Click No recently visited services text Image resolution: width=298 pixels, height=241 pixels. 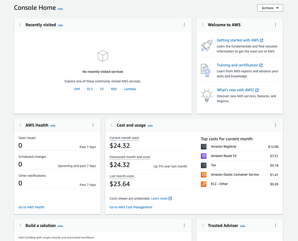click(x=103, y=71)
